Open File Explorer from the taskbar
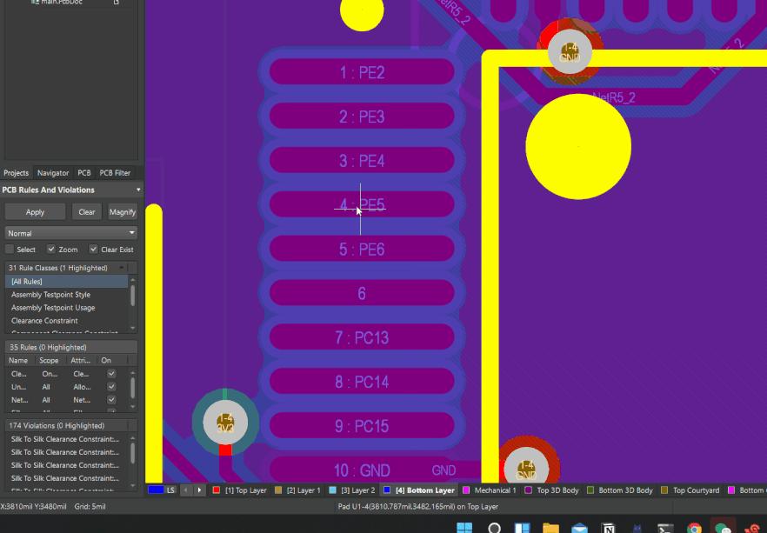Image resolution: width=767 pixels, height=533 pixels. point(550,528)
